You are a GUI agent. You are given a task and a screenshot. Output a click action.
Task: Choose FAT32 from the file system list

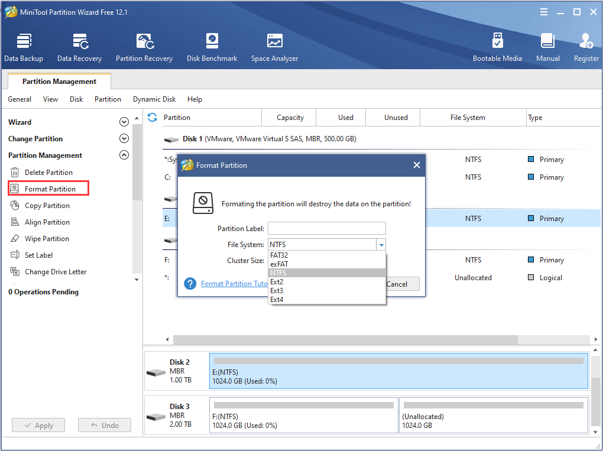pyautogui.click(x=327, y=255)
